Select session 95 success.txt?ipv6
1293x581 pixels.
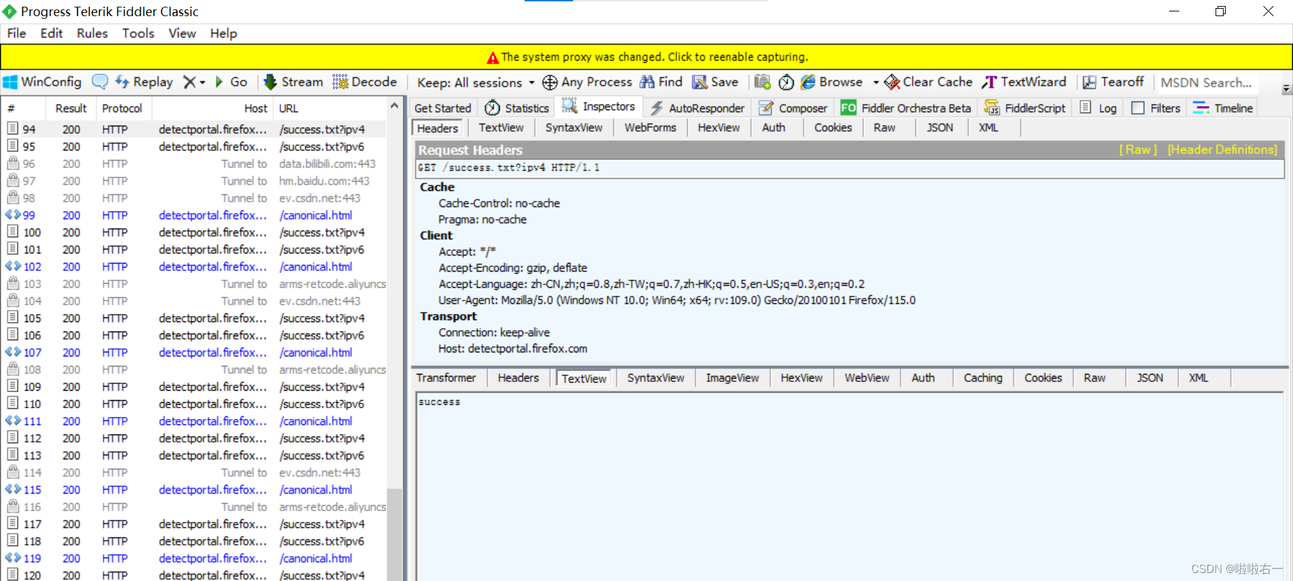pyautogui.click(x=195, y=147)
